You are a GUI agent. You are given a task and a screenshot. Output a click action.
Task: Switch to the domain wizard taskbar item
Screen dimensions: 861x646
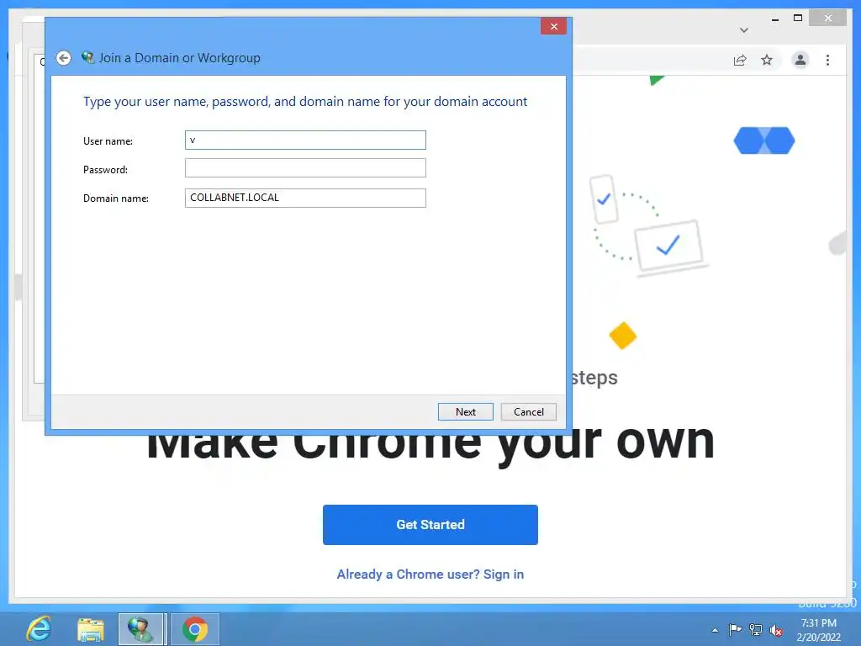141,629
